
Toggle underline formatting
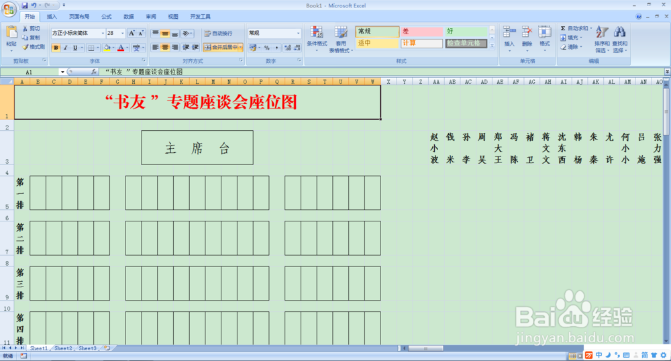[x=75, y=48]
